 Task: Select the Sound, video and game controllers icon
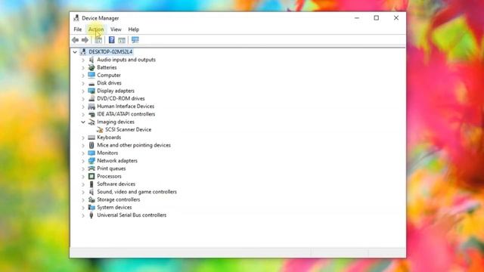pos(92,192)
